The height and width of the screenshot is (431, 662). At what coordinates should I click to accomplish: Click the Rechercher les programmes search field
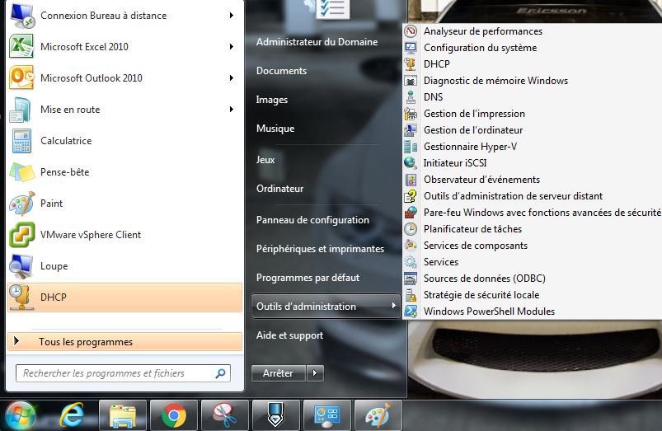[x=114, y=373]
